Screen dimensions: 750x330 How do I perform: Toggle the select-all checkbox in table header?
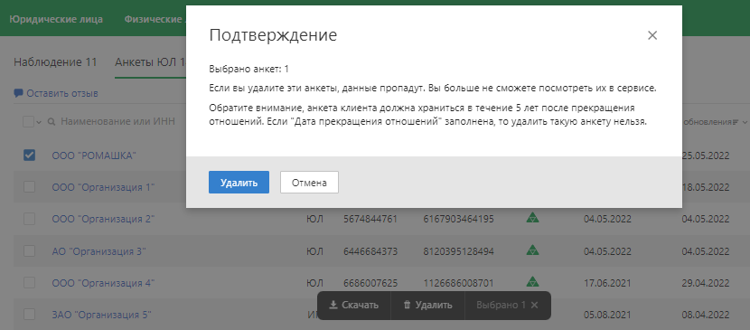coord(28,122)
